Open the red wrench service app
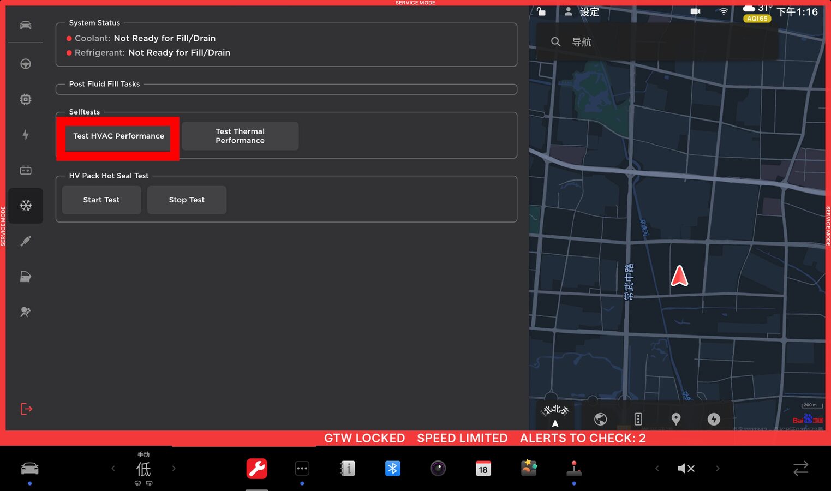Screen dimensions: 831x491 256,469
